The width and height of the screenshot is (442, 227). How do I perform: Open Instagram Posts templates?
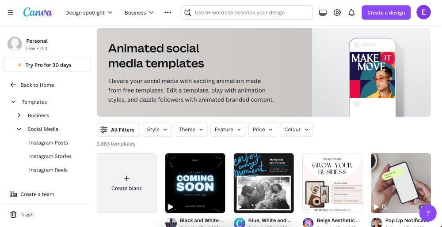click(x=49, y=143)
